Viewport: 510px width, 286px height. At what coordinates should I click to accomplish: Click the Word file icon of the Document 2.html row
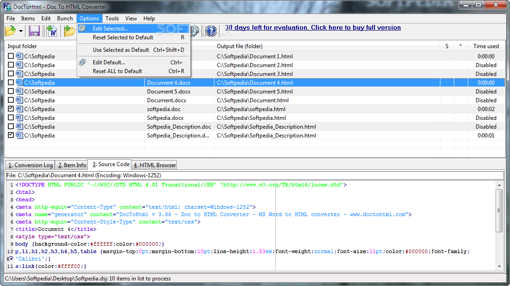[x=19, y=65]
